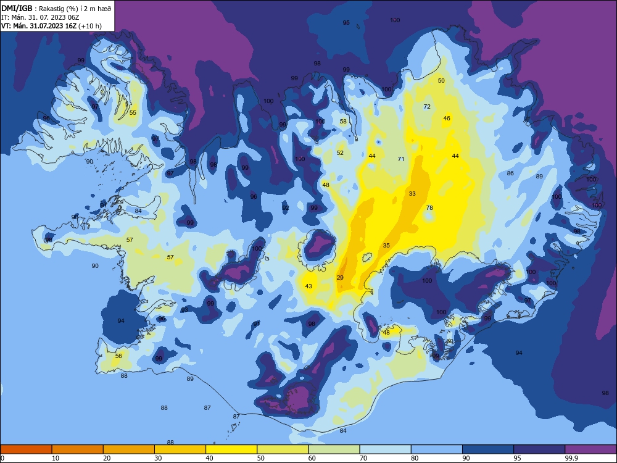The height and width of the screenshot is (463, 617).
Task: Click the humidity value 86 on map
Action: point(510,173)
